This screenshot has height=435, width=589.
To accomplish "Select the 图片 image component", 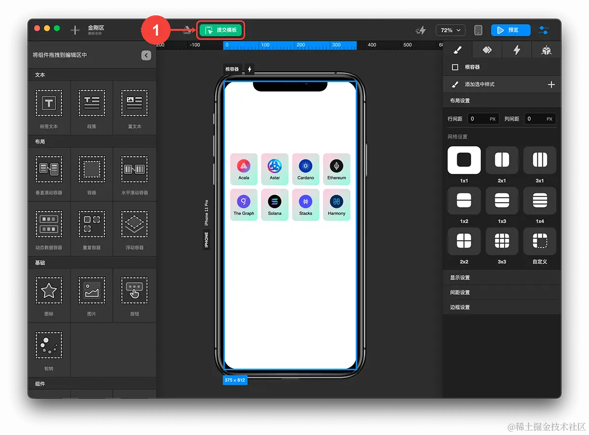I will click(92, 295).
